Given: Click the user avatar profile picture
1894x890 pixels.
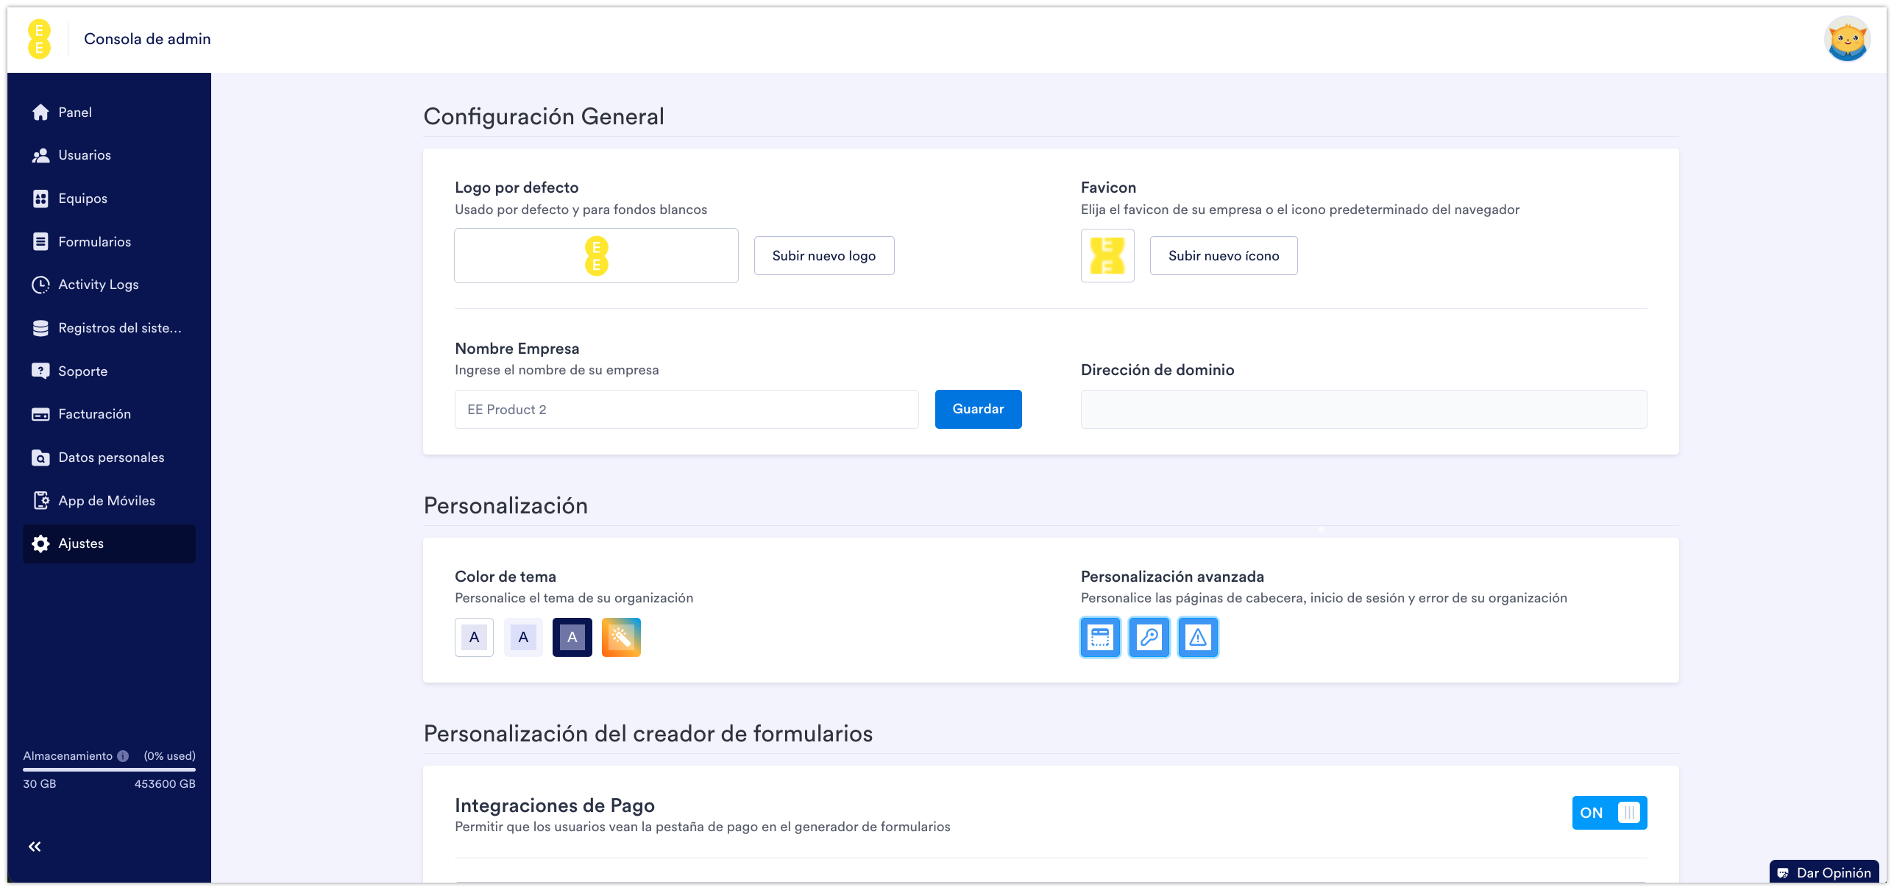Looking at the screenshot, I should [1847, 39].
